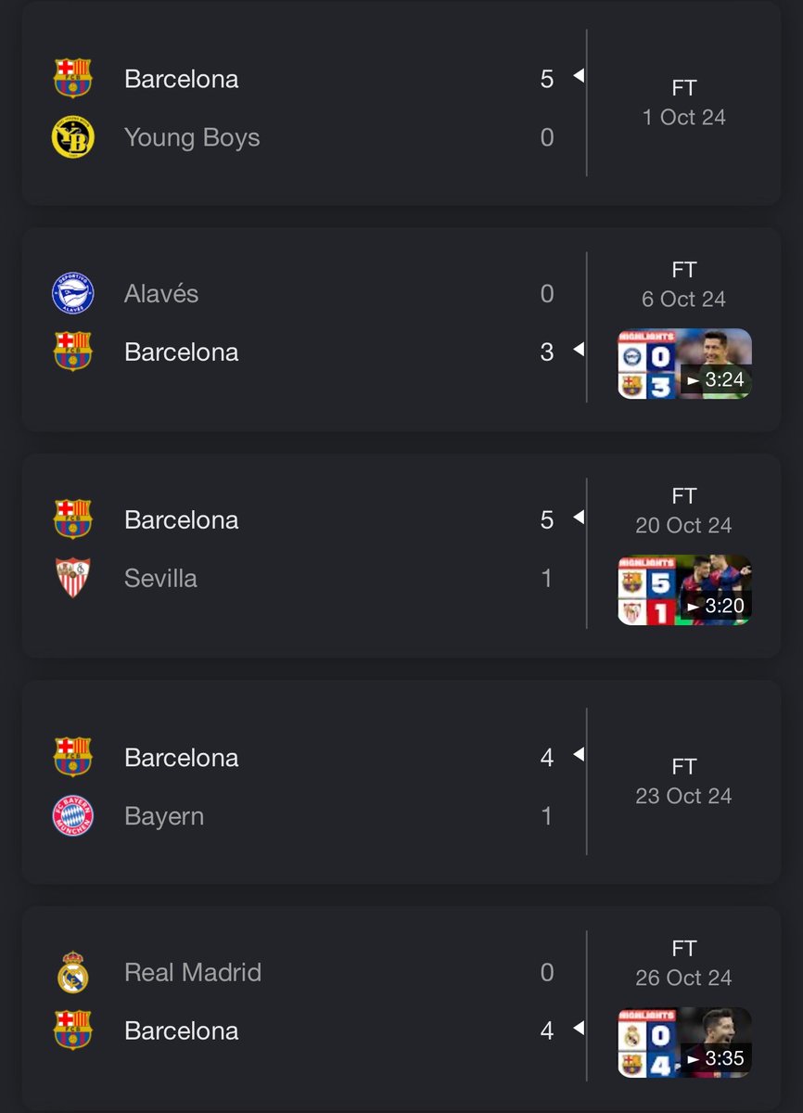Click the Sevilla club crest

point(72,578)
